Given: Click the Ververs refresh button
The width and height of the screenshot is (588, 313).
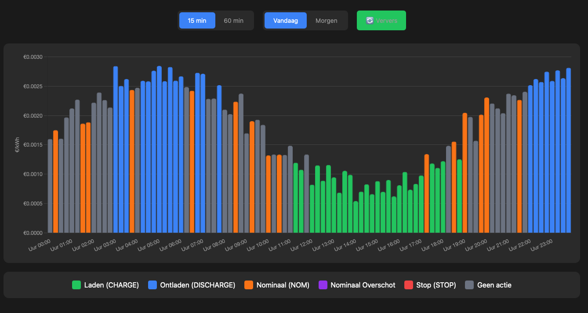Looking at the screenshot, I should pyautogui.click(x=381, y=21).
